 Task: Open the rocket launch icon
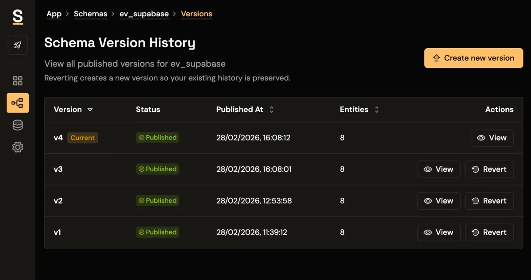(x=18, y=45)
